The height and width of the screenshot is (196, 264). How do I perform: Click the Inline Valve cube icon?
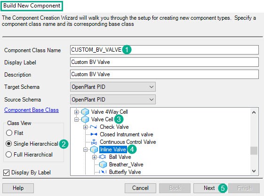pos(94,149)
